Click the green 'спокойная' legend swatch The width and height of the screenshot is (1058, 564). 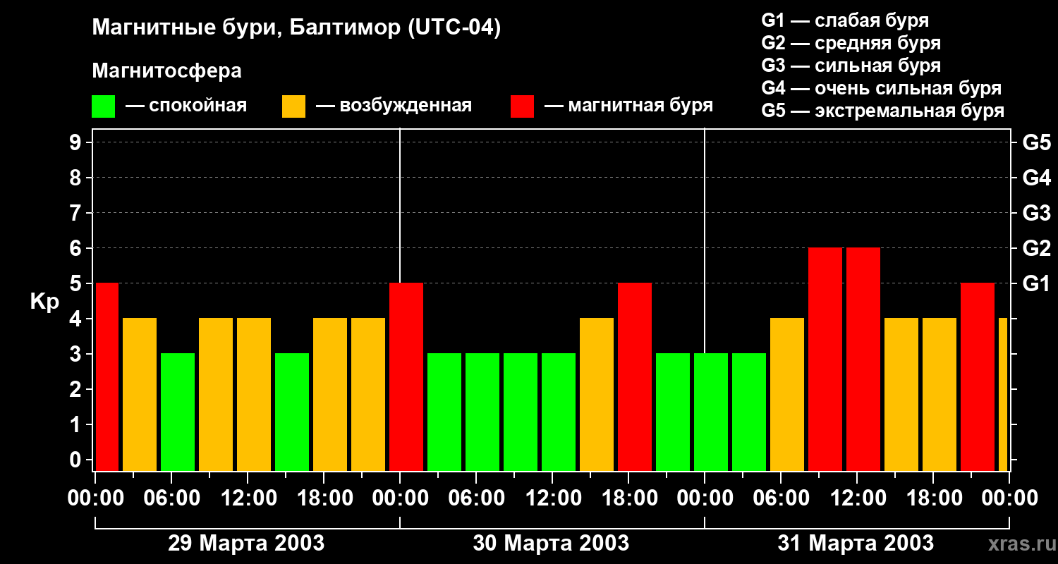[x=103, y=106]
